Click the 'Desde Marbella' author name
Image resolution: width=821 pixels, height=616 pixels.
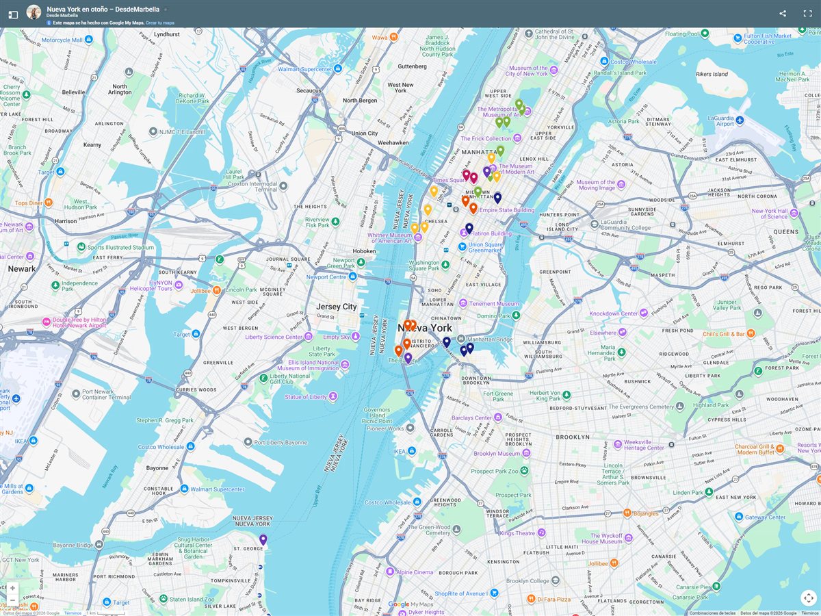[62, 16]
